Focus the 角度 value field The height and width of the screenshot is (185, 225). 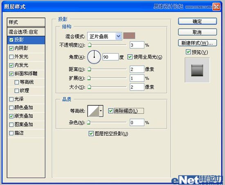click(110, 57)
